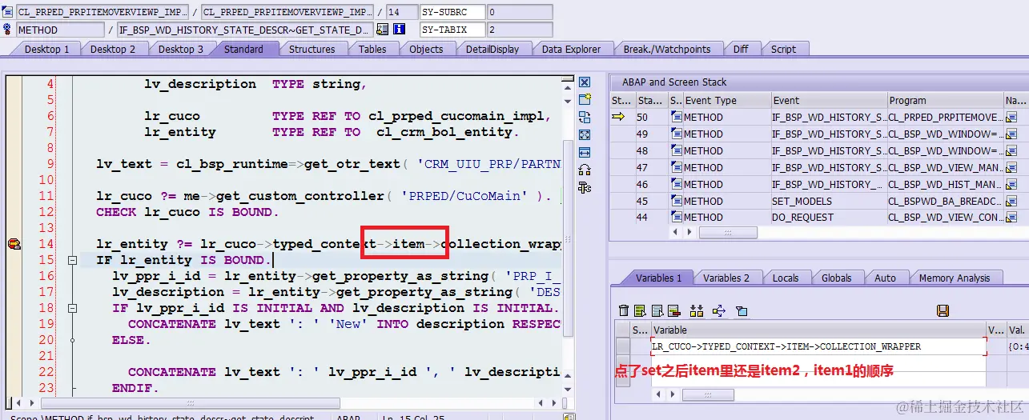Screen dimensions: 1029x420
Task: Click the method name field IF_BSP_WD_HISTORY_STATE_DESCR
Action: click(x=244, y=30)
